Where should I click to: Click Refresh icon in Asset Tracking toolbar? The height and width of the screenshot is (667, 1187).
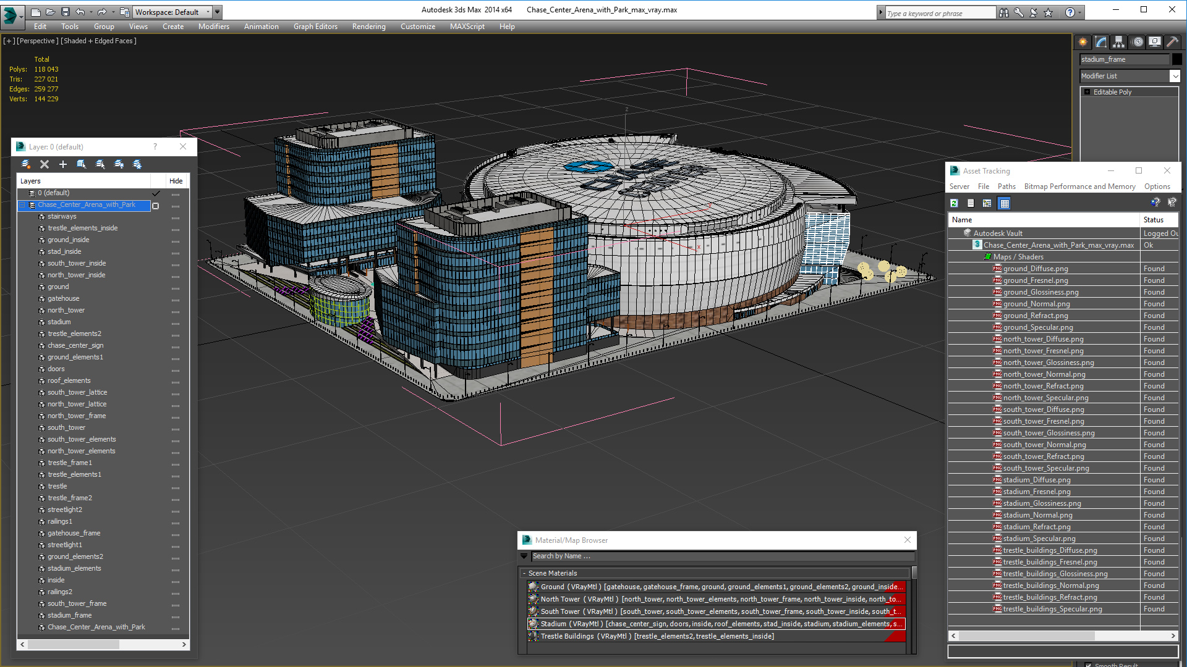pos(955,203)
